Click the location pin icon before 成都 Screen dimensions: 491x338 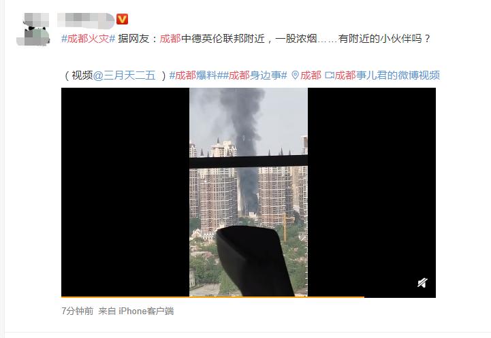coord(295,75)
